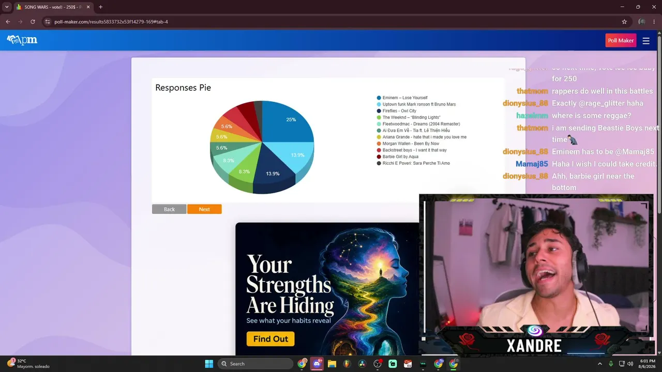Click the Find Out ad button
This screenshot has width=662, height=372.
[x=270, y=339]
